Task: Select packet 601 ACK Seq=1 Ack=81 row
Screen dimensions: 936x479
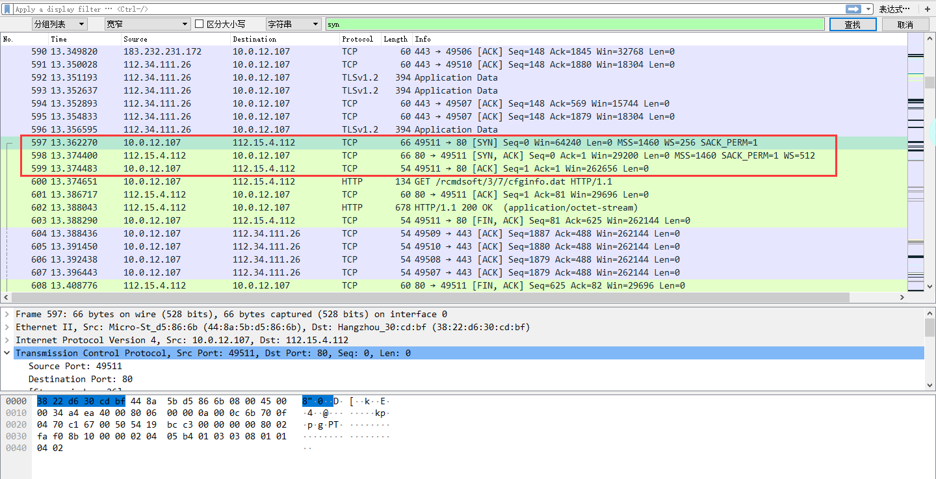Action: pos(454,194)
